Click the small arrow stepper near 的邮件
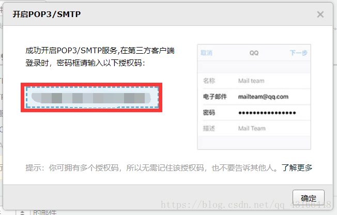337x215 pixels. pos(22,212)
